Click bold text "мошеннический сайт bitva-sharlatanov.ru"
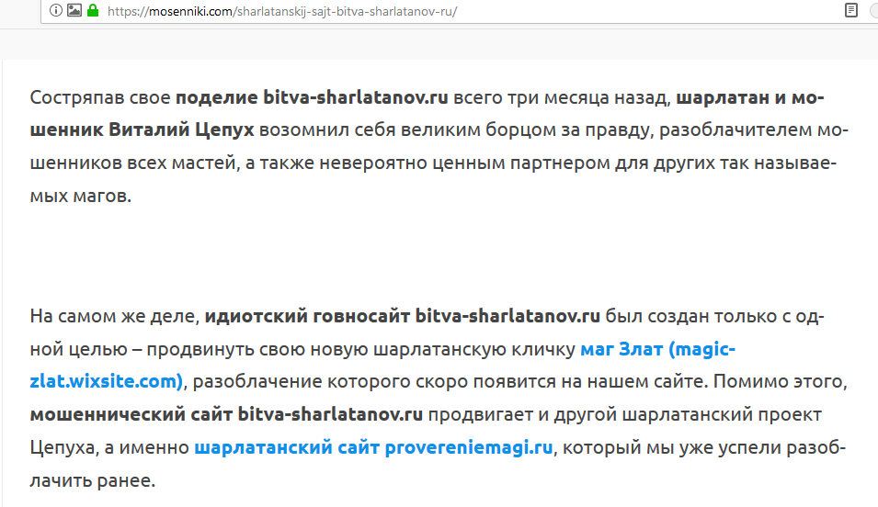Screen dimensions: 878x507 226,414
